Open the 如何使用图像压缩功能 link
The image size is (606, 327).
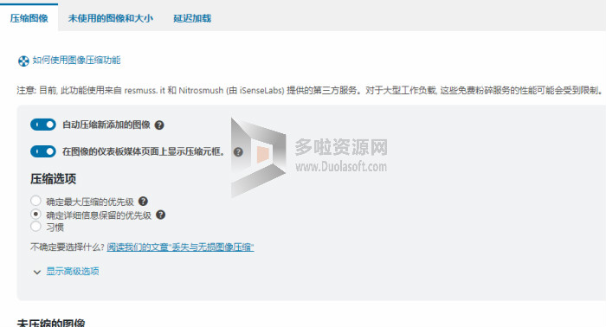tap(76, 61)
